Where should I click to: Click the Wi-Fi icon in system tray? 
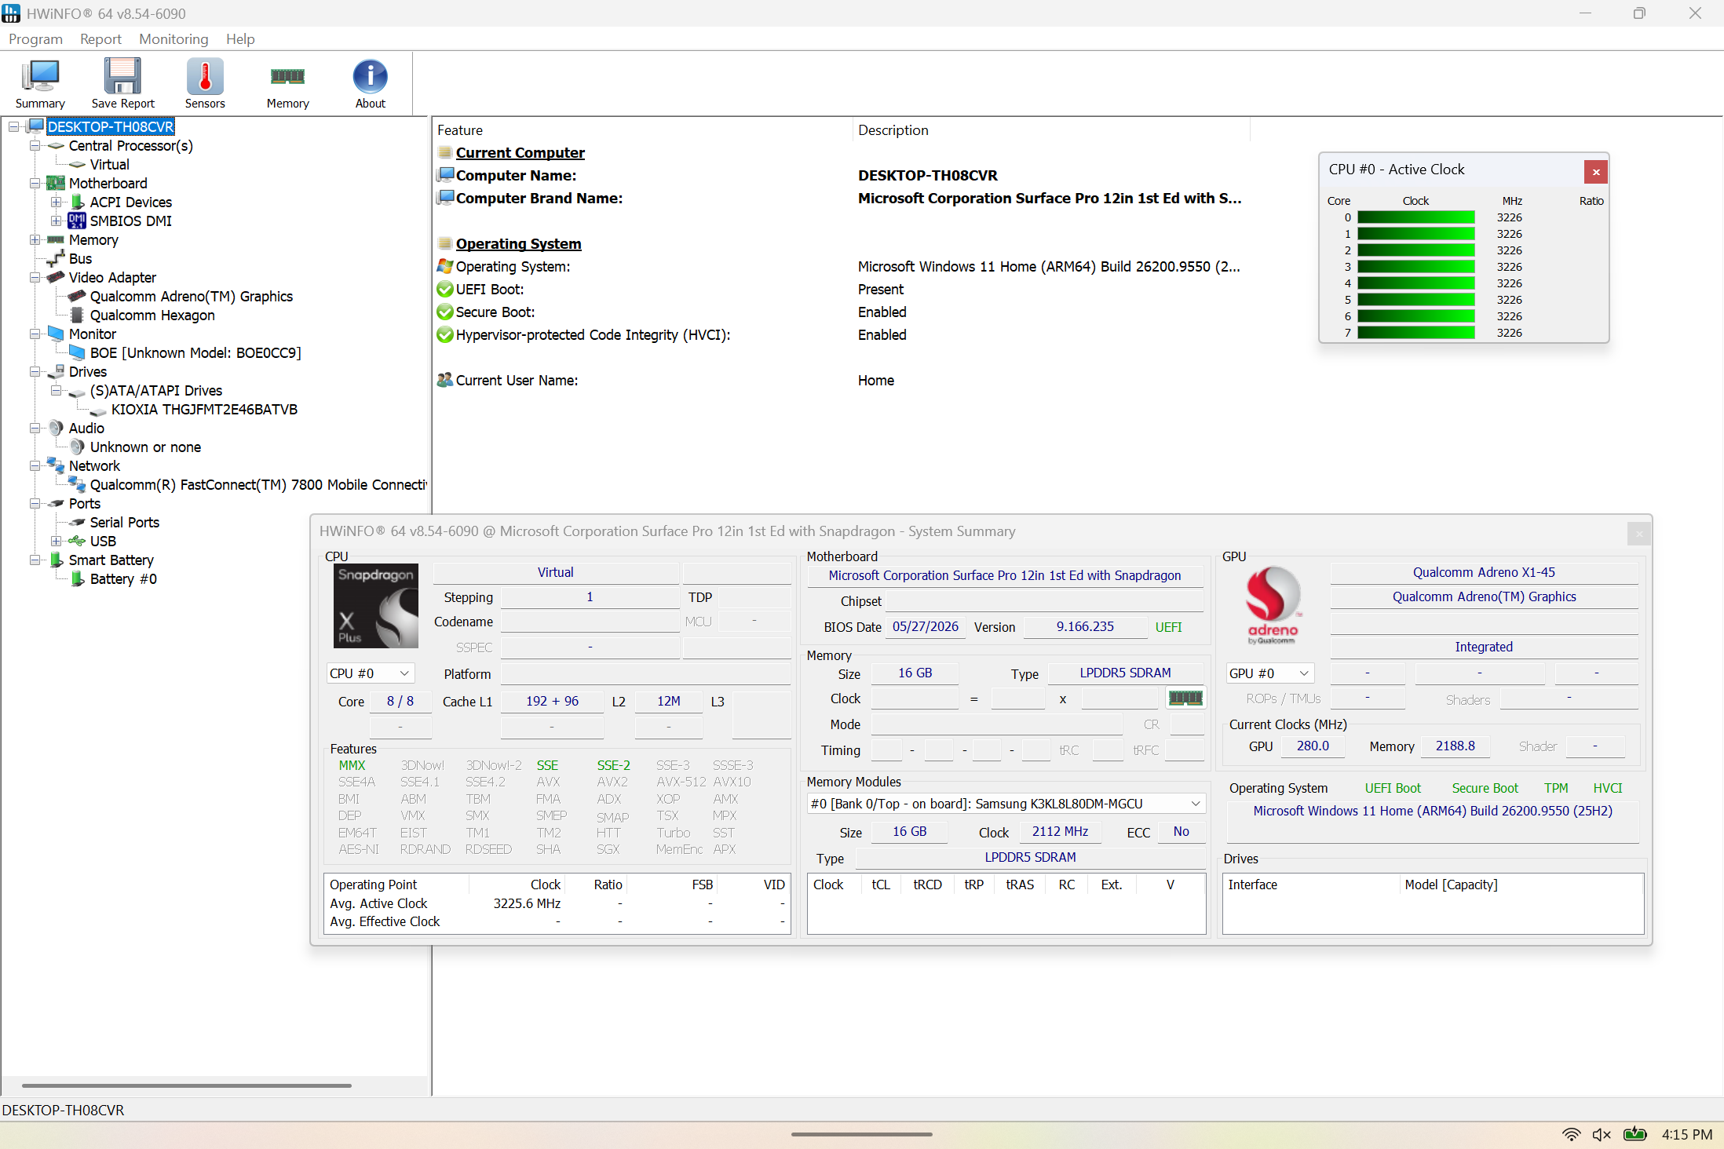pyautogui.click(x=1571, y=1134)
